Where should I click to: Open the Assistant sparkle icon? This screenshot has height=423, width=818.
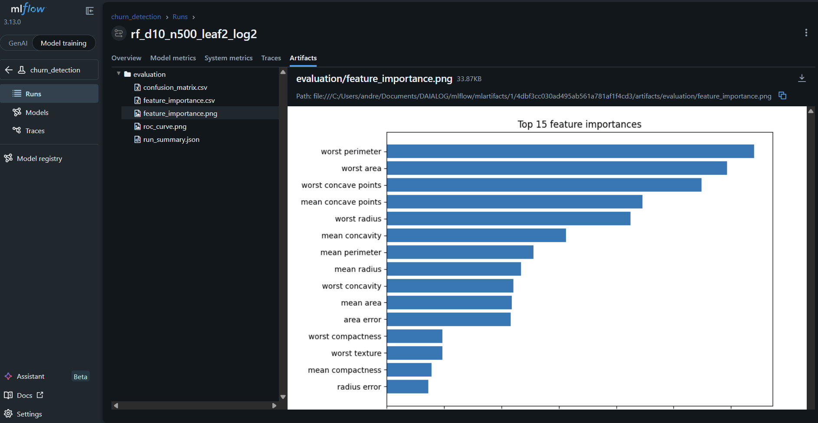[8, 376]
